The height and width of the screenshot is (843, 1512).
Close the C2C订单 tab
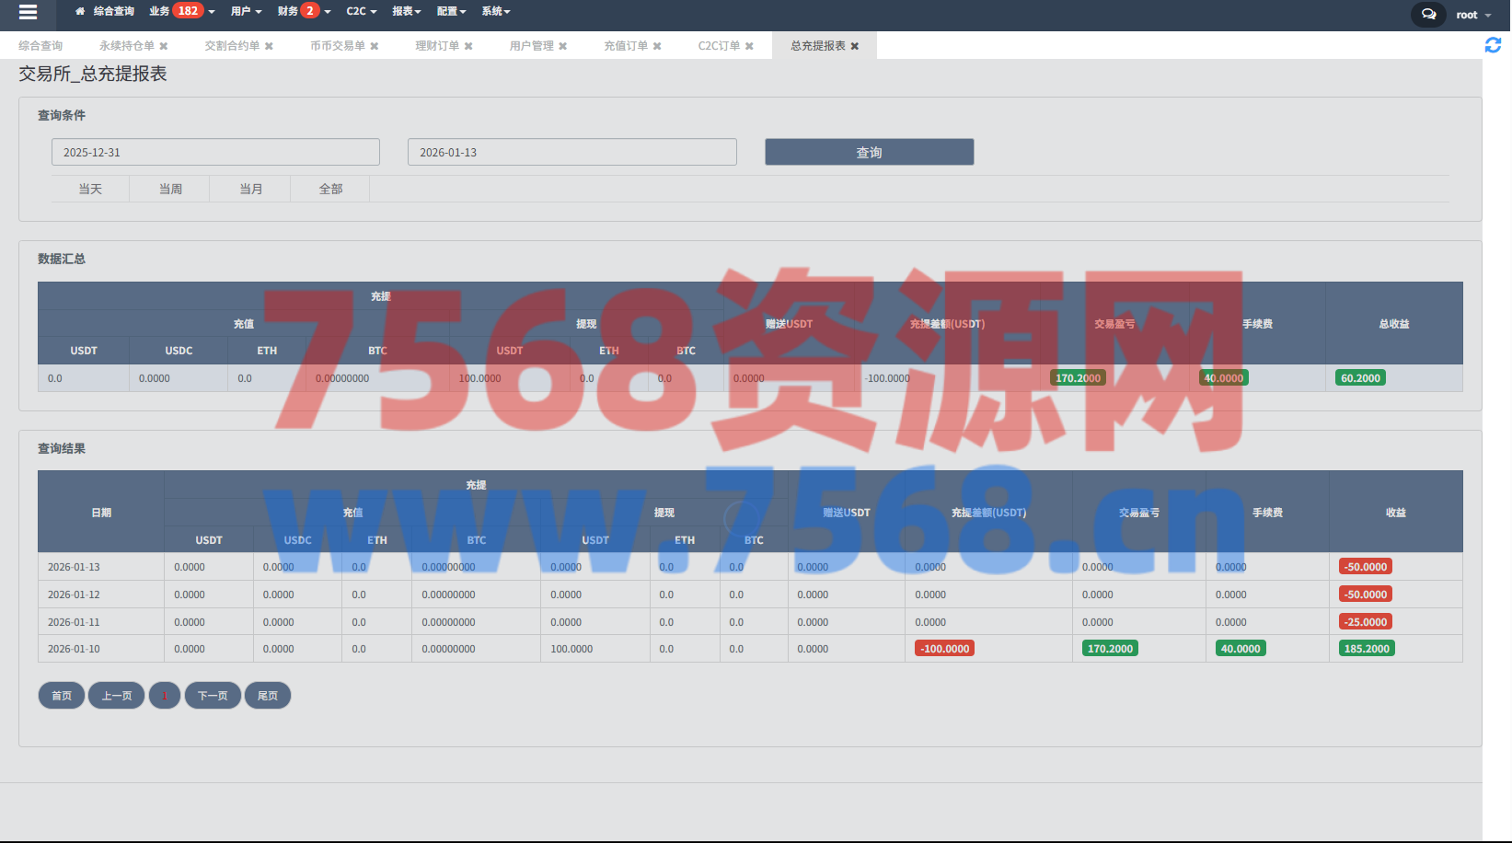pos(749,46)
